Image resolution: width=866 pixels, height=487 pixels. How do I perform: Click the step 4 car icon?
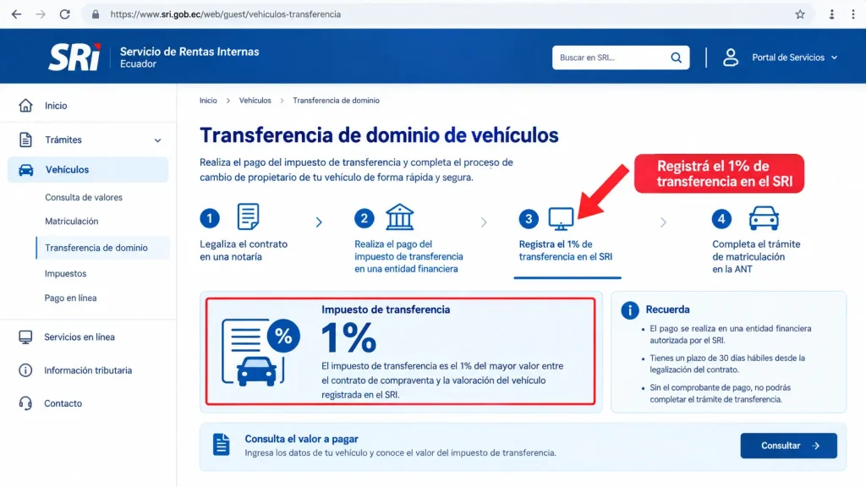(x=764, y=218)
